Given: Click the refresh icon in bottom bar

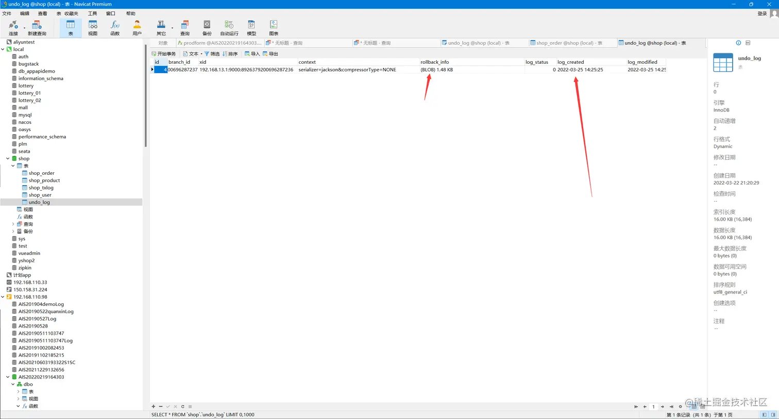Looking at the screenshot, I should [x=182, y=406].
